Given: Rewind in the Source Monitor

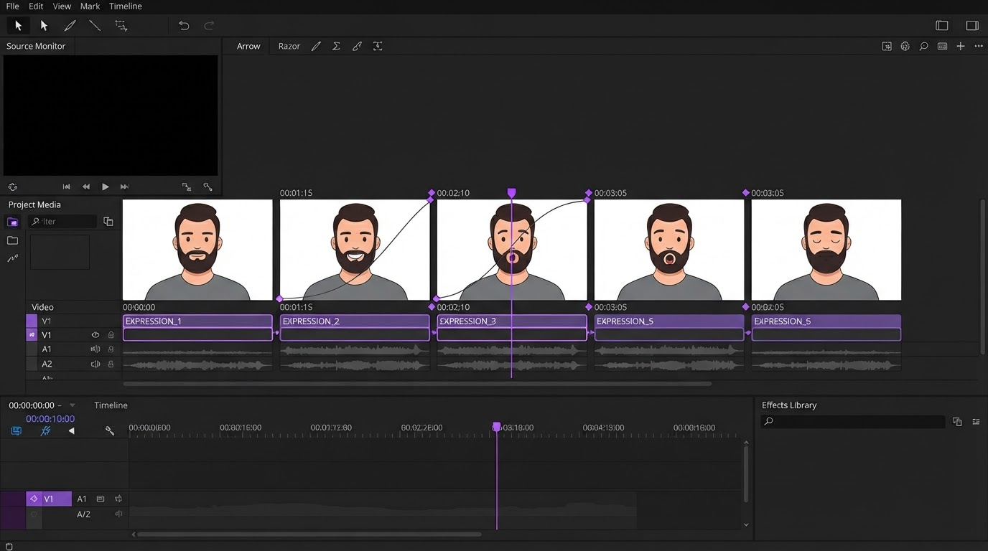Looking at the screenshot, I should 86,187.
